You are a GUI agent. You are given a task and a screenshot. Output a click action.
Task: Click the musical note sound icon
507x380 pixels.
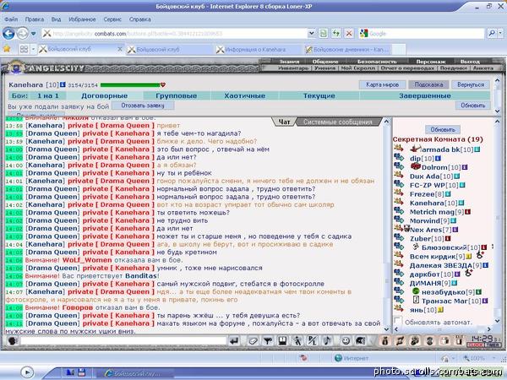(327, 341)
